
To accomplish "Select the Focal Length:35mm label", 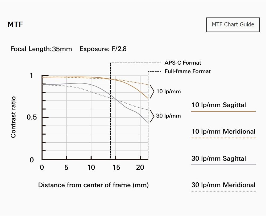I will [x=41, y=49].
